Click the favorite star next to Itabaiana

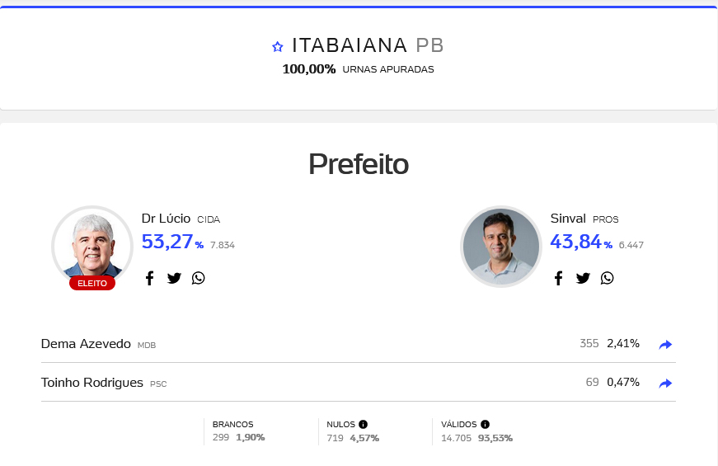(277, 47)
